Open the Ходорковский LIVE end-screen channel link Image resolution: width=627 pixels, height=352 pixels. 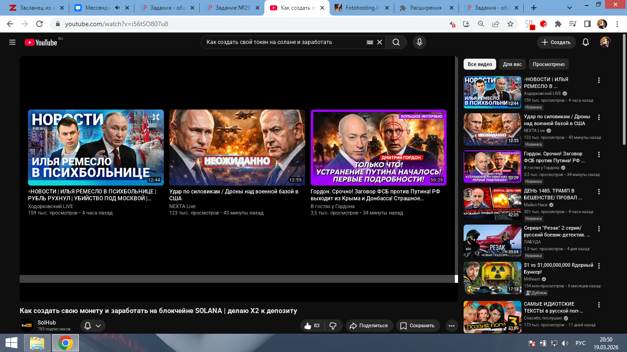(50, 206)
